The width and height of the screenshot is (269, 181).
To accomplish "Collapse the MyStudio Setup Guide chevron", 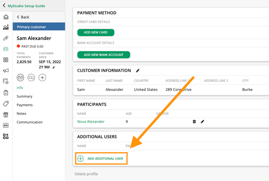I will tap(4, 6).
